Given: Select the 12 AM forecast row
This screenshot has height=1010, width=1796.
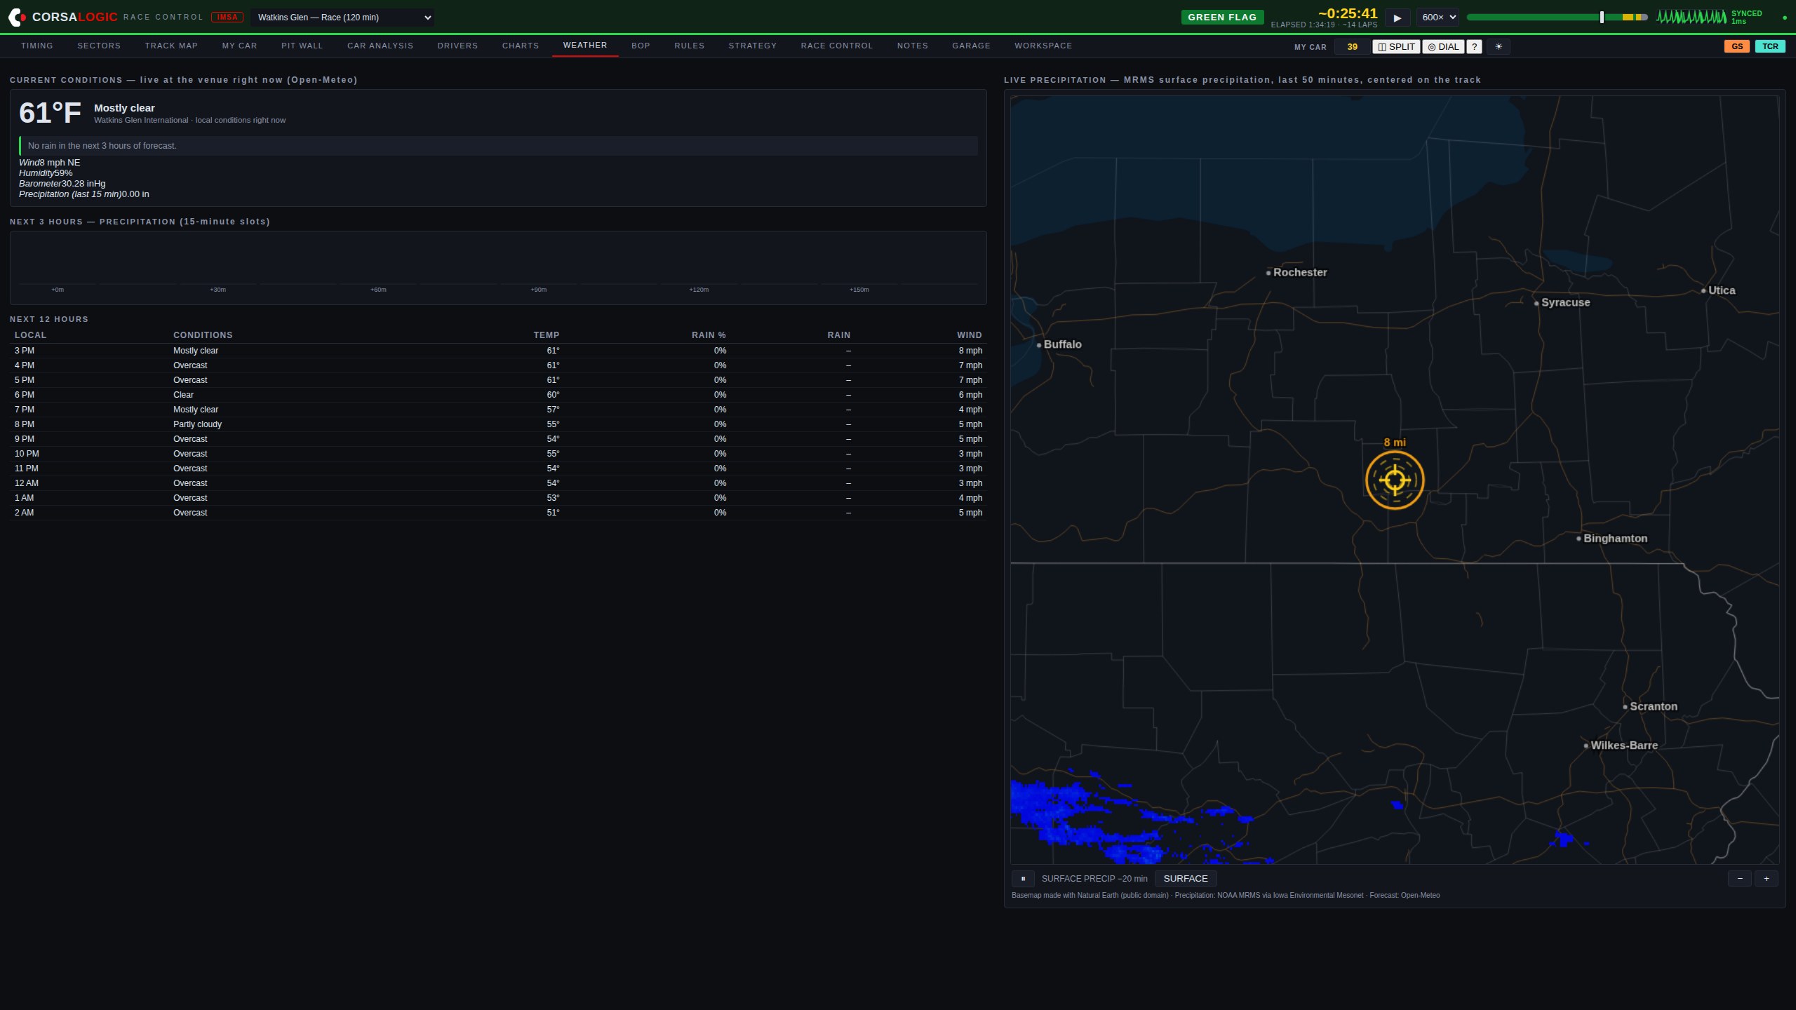Looking at the screenshot, I should tap(498, 483).
